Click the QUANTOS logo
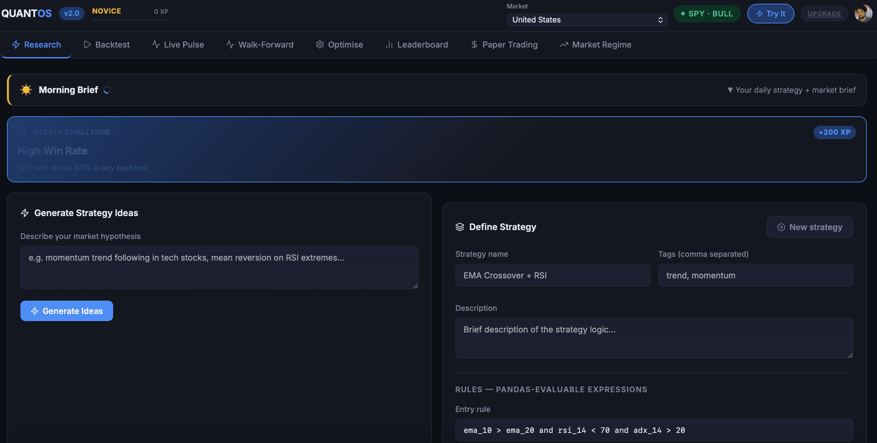Image resolution: width=877 pixels, height=443 pixels. 26,13
